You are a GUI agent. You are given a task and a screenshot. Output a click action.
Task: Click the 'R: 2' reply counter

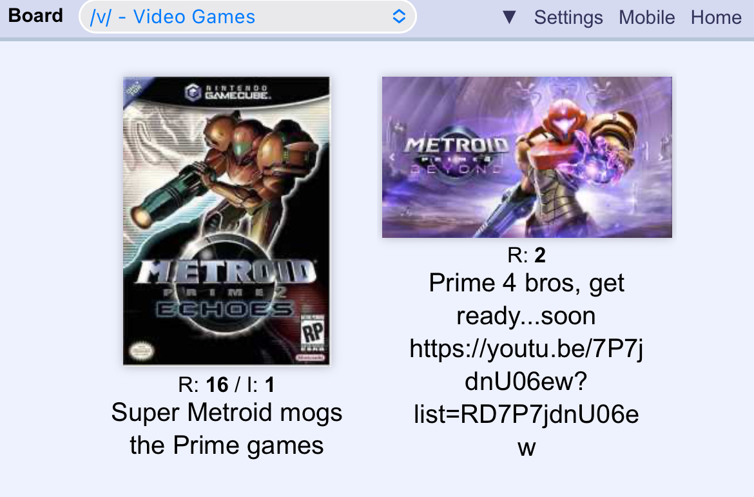(x=527, y=255)
